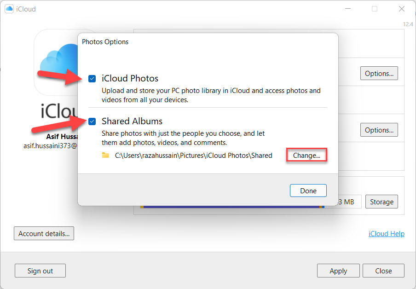Viewport: 416px width, 289px height.
Task: Click the Photos Options dialog title
Action: pyautogui.click(x=105, y=42)
